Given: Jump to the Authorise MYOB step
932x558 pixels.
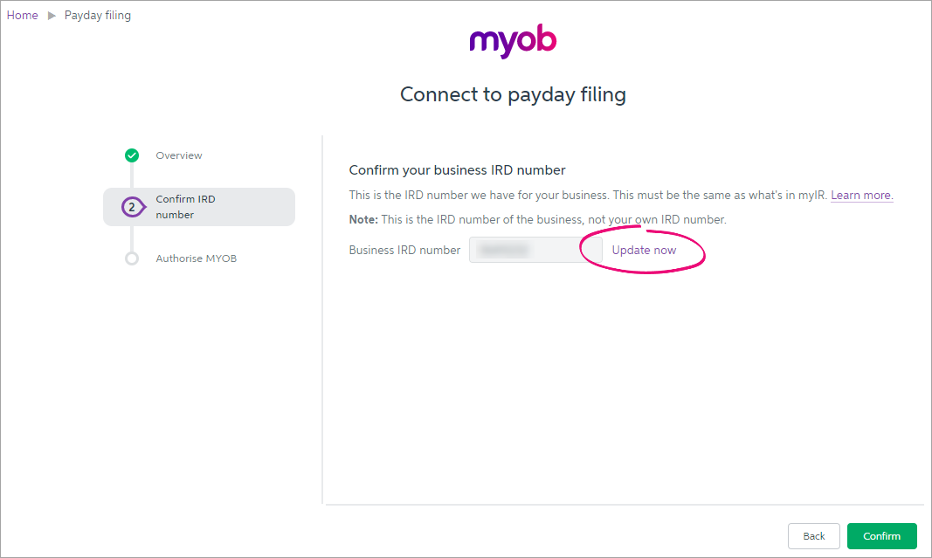Looking at the screenshot, I should (x=197, y=258).
